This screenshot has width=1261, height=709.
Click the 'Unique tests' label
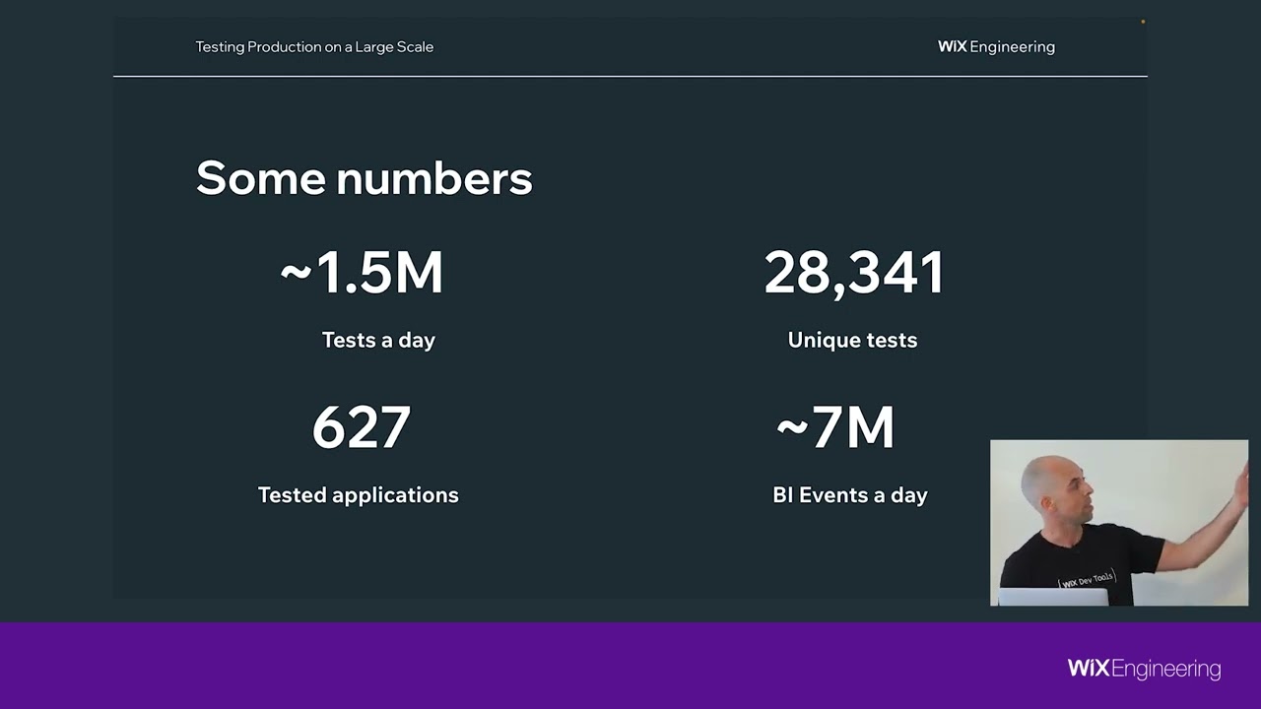(852, 340)
